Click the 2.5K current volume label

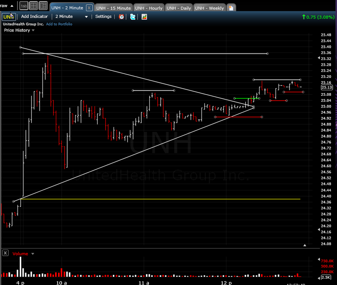point(326,277)
